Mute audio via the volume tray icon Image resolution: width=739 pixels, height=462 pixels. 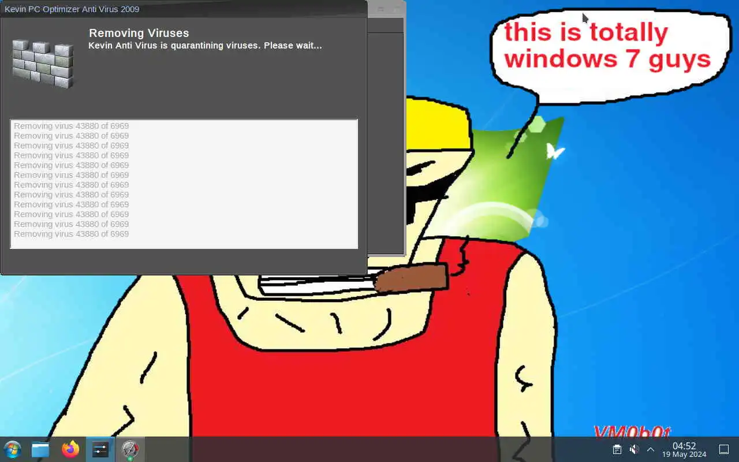pyautogui.click(x=634, y=449)
